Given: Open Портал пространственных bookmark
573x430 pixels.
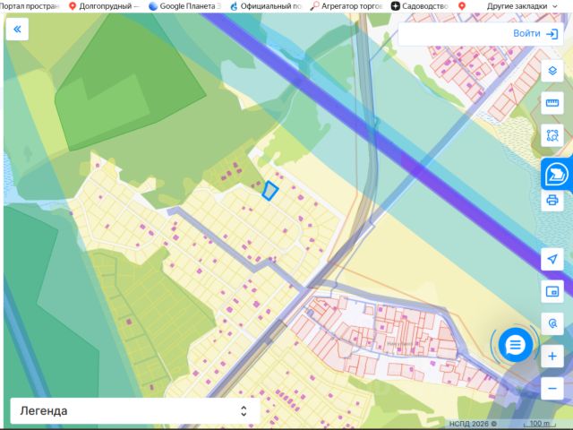Looking at the screenshot, I should coord(30,6).
